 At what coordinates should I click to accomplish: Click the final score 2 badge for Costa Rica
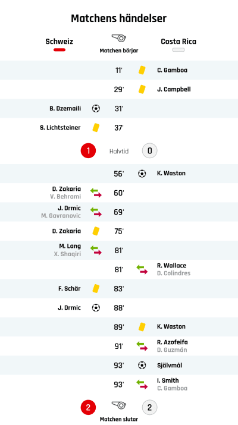click(149, 407)
